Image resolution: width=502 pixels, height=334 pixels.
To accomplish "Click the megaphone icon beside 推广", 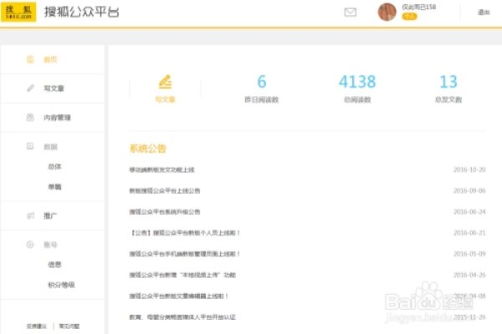I will click(30, 215).
